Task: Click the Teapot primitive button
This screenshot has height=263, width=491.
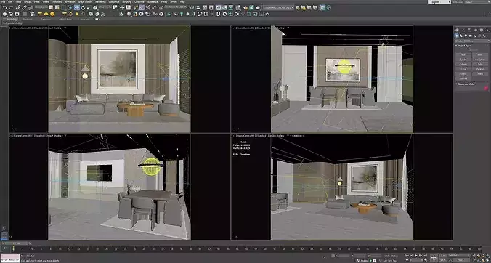Action: click(x=463, y=73)
